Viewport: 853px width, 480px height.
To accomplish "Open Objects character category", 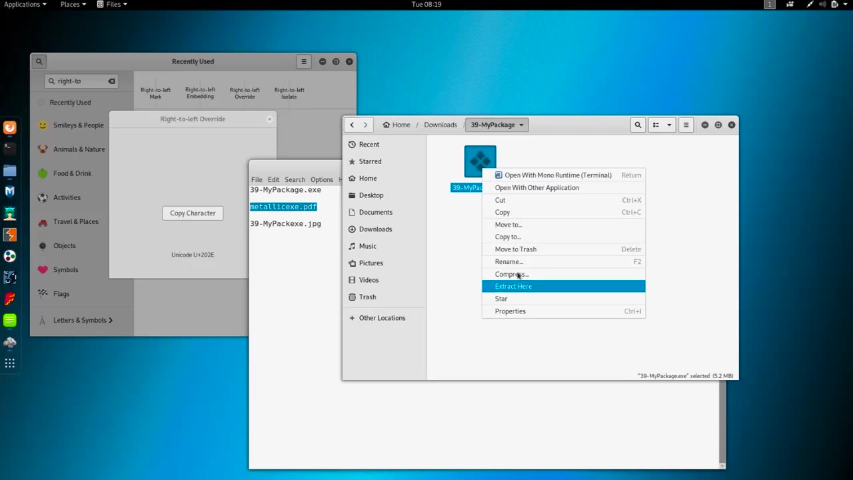I will click(64, 245).
